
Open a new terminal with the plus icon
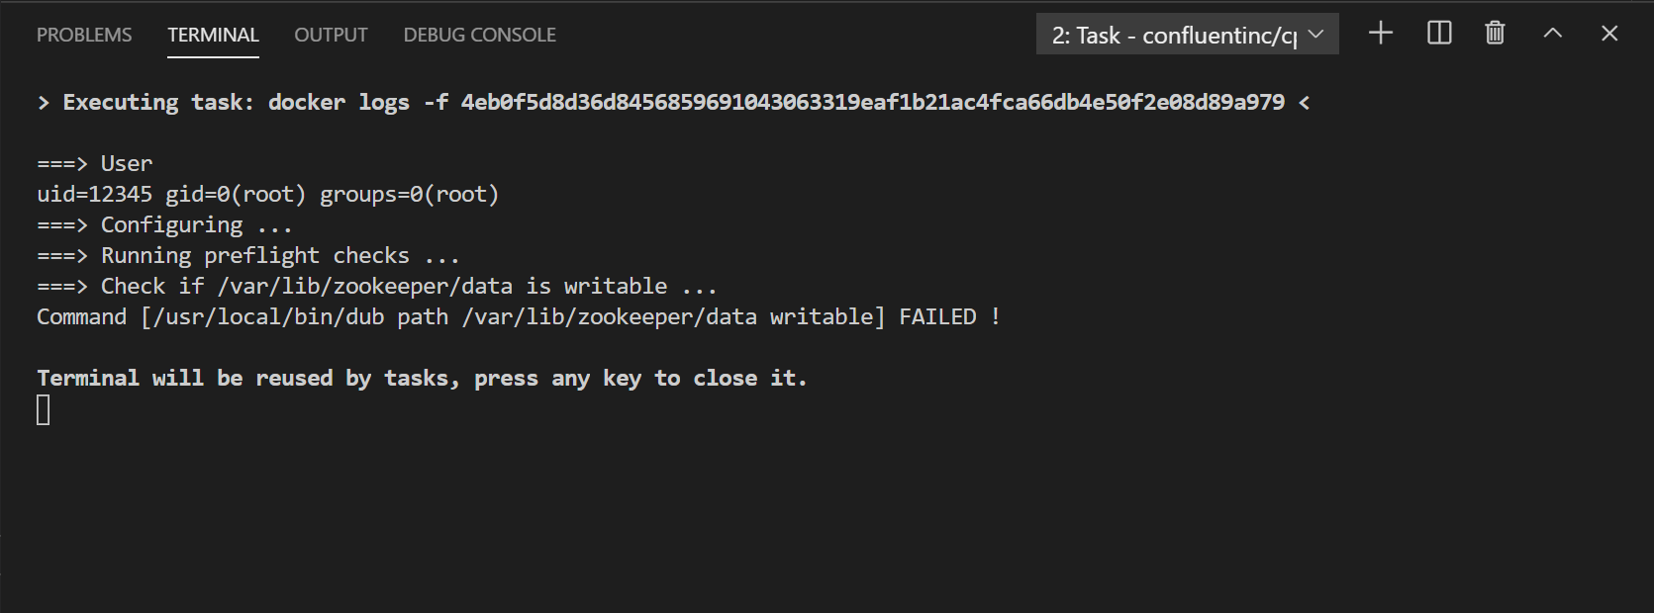coord(1379,33)
